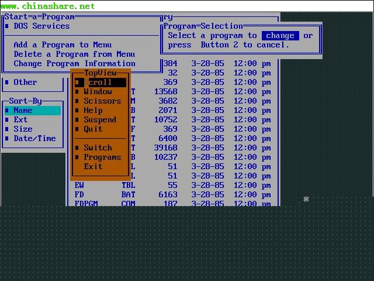
Task: Click the 12:00 pm time in the 384 row
Action: point(252,64)
